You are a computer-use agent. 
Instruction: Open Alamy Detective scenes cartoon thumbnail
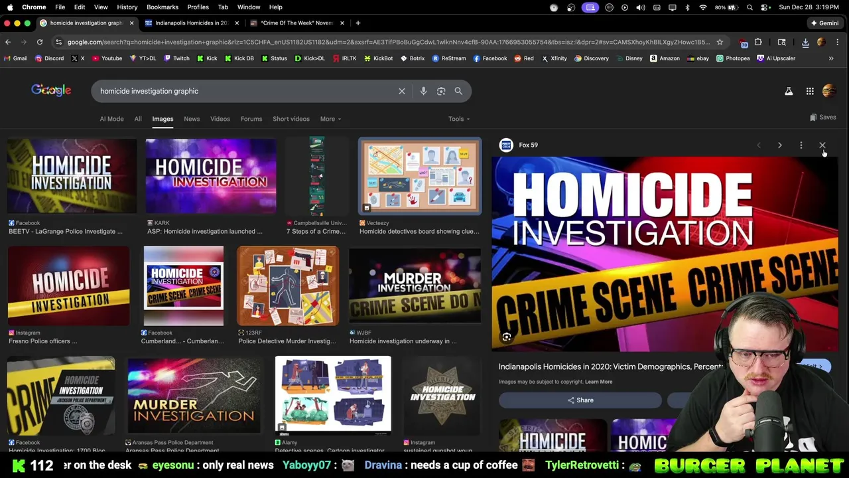click(x=333, y=396)
